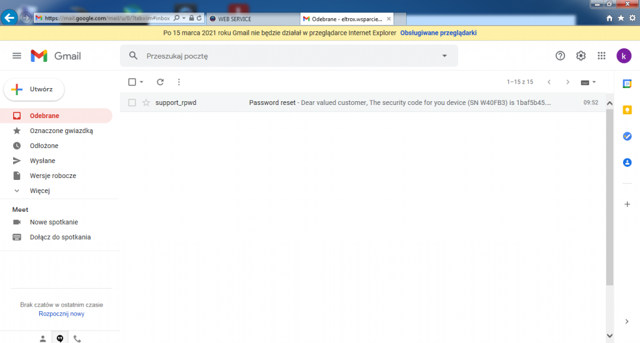This screenshot has height=343, width=640.
Task: Click the Utwórz compose button
Action: click(34, 89)
